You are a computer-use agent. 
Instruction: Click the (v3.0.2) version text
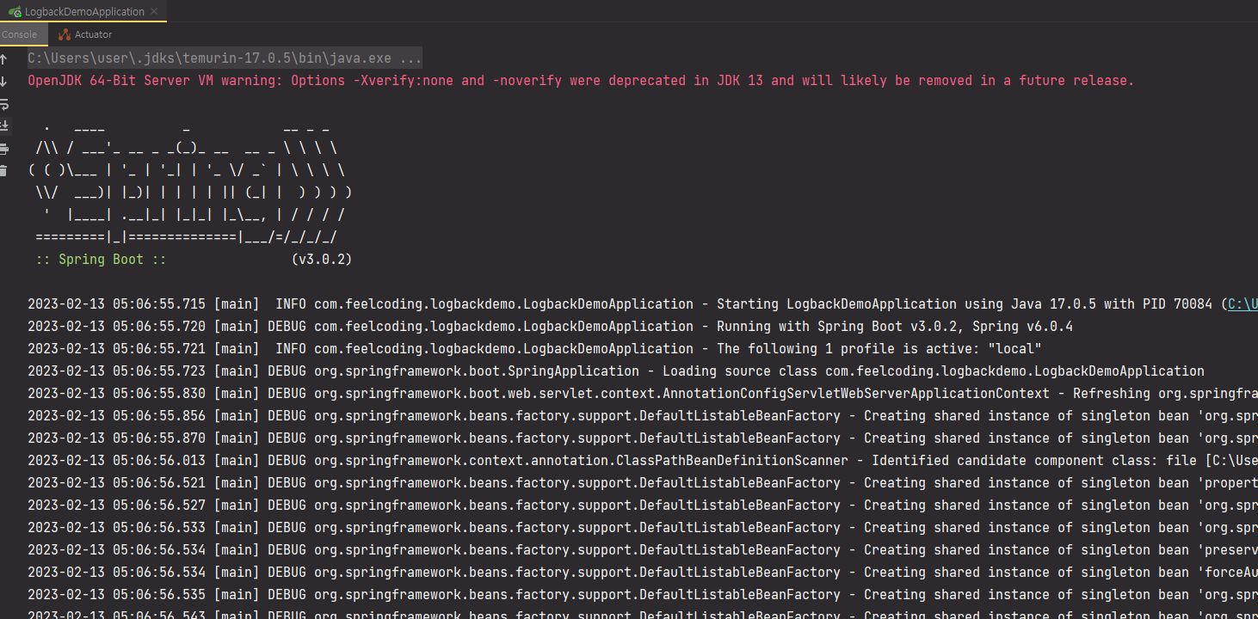tap(322, 259)
